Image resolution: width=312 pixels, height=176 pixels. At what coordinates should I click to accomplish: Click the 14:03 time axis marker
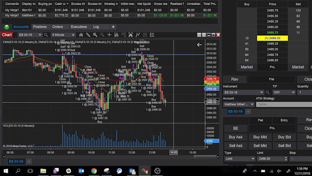[173, 153]
